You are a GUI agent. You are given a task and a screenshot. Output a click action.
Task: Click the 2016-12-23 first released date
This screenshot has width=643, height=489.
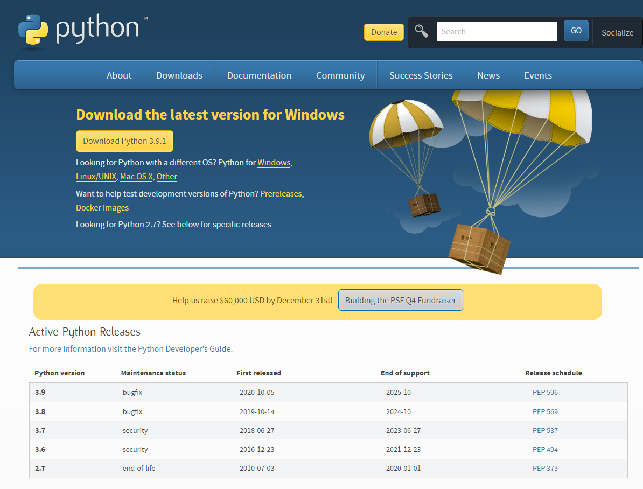(x=257, y=450)
